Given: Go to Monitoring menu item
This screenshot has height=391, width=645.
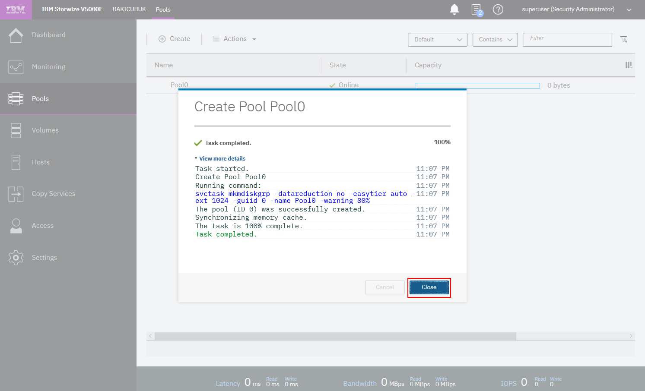Looking at the screenshot, I should click(x=49, y=67).
